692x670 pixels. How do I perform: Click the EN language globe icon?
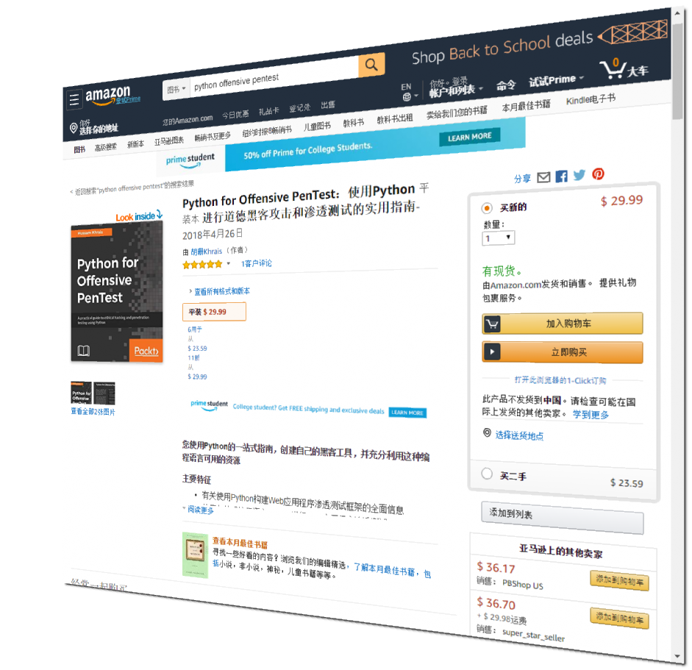(x=407, y=96)
